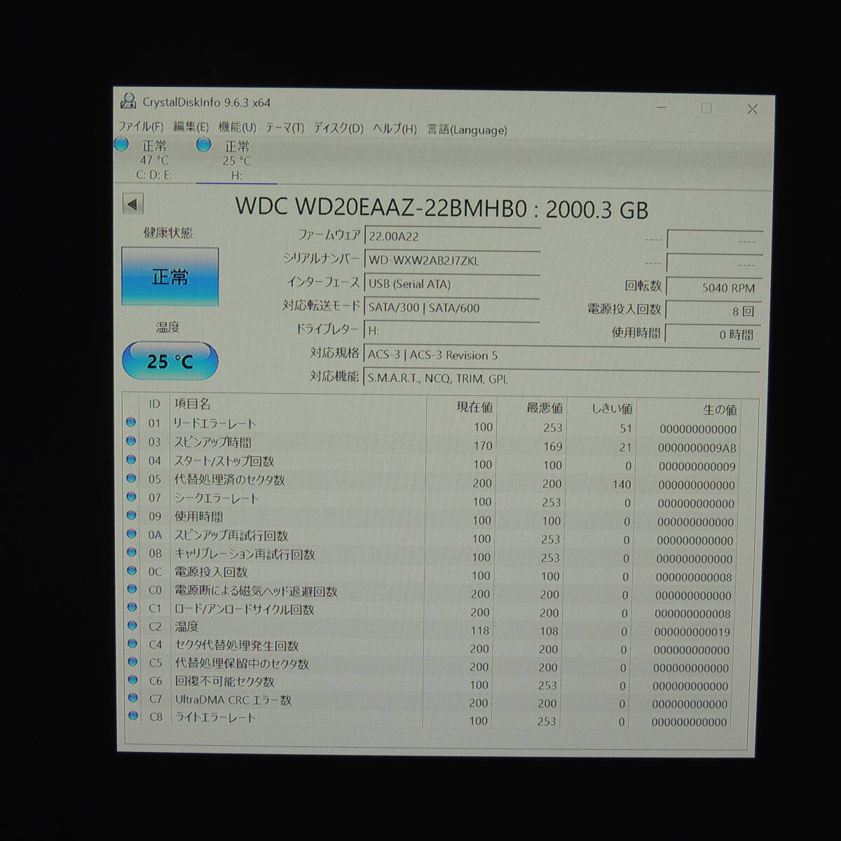Select the C: D: E: disk status circle
Screen dimensions: 841x841
click(122, 145)
